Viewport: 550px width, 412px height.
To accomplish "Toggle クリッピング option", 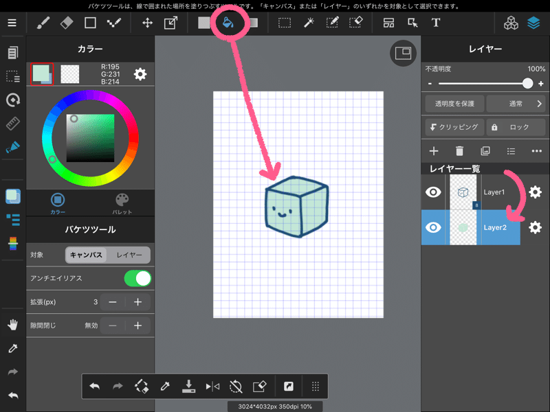I will coord(454,127).
